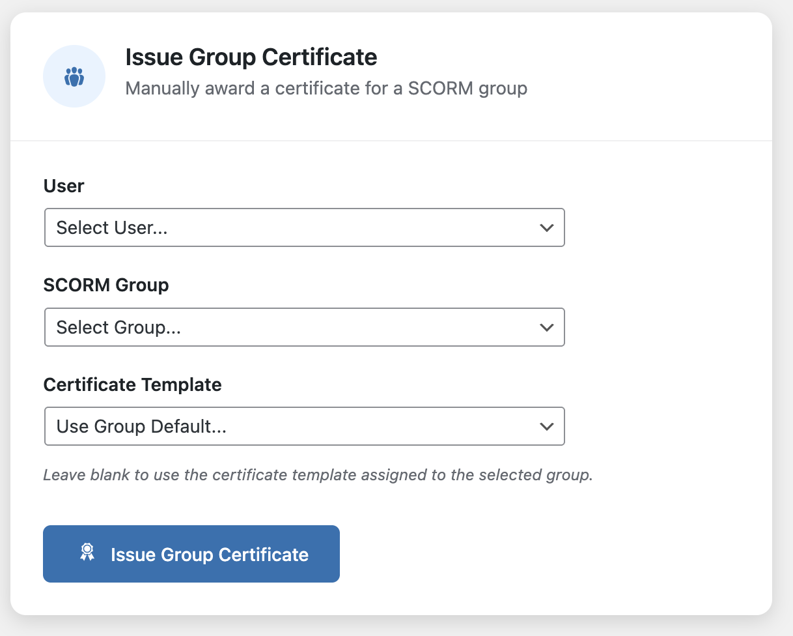Expand the Select Group dropdown
Screen dimensions: 793x636
point(304,327)
